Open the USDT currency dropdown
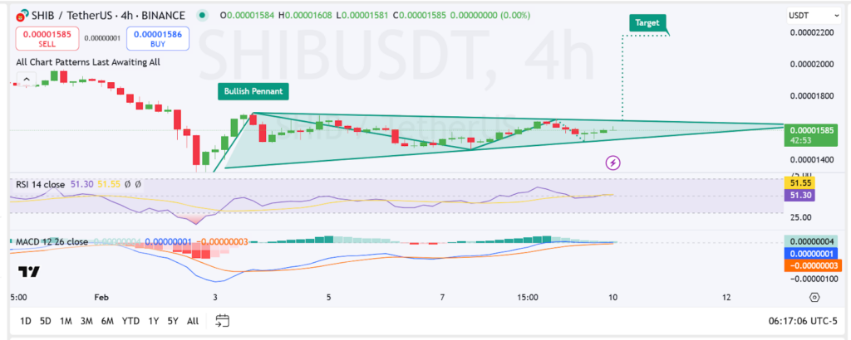851x340 pixels. [813, 17]
